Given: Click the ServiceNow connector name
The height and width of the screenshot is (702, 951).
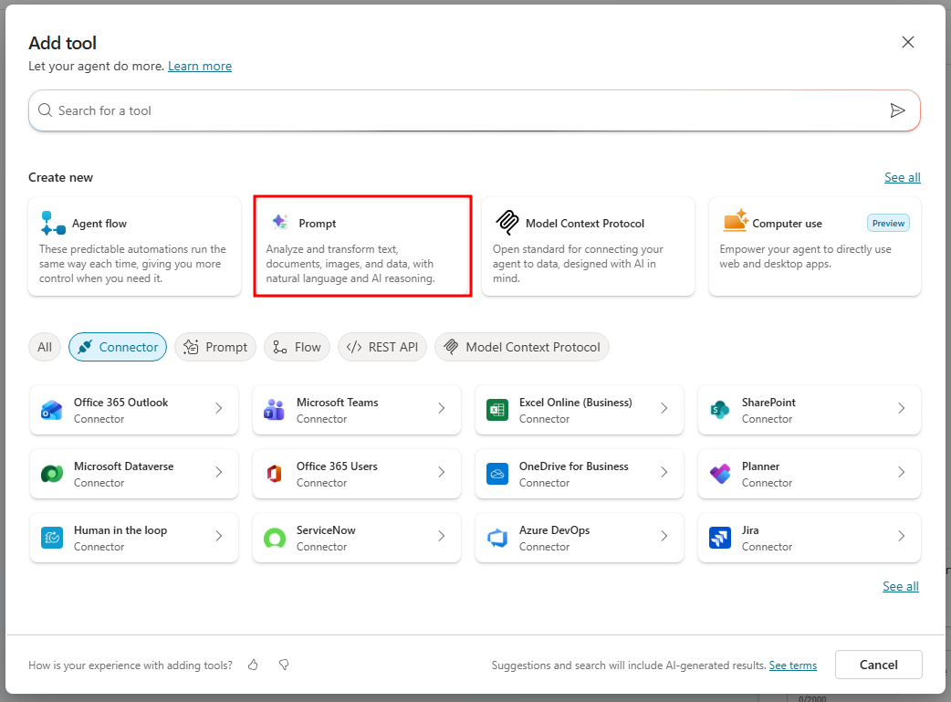Looking at the screenshot, I should pyautogui.click(x=326, y=530).
